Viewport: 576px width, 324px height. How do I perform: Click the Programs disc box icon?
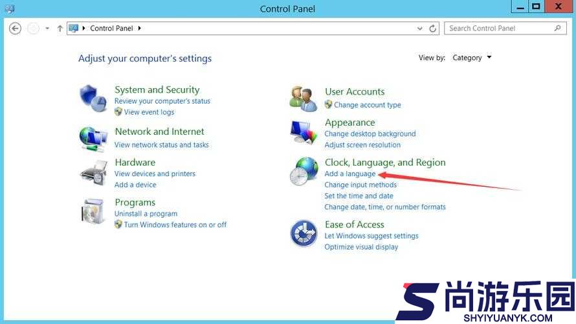(x=93, y=211)
